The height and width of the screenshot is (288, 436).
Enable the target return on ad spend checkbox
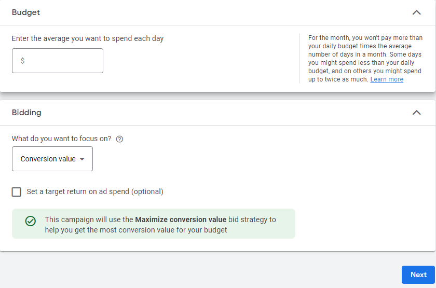tap(17, 192)
